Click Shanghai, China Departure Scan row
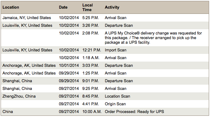This screenshot has width=210, height=117. [x=105, y=81]
